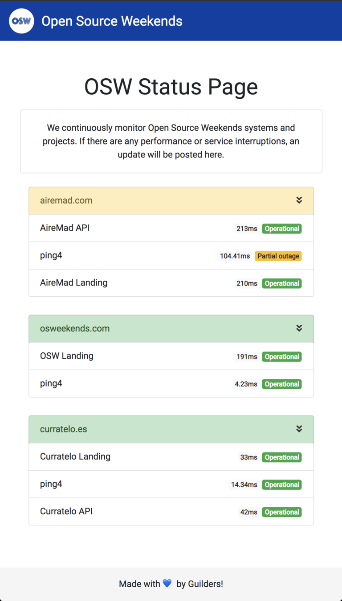Click the Curratelo API 42ms latency label
Viewport: 342px width, 601px height.
tap(248, 512)
